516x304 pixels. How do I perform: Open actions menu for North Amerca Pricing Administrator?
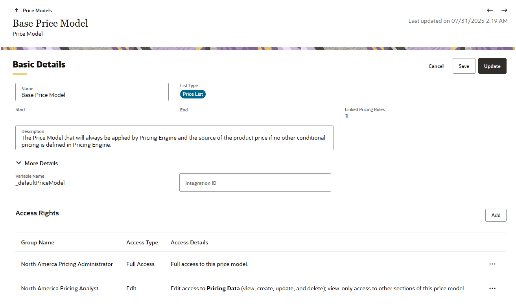coord(492,264)
